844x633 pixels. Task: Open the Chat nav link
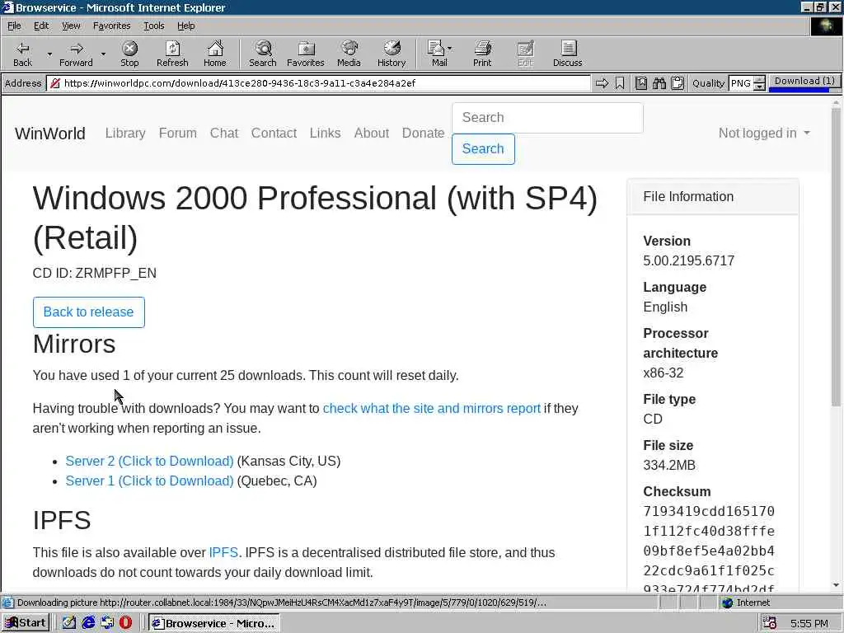(x=224, y=133)
